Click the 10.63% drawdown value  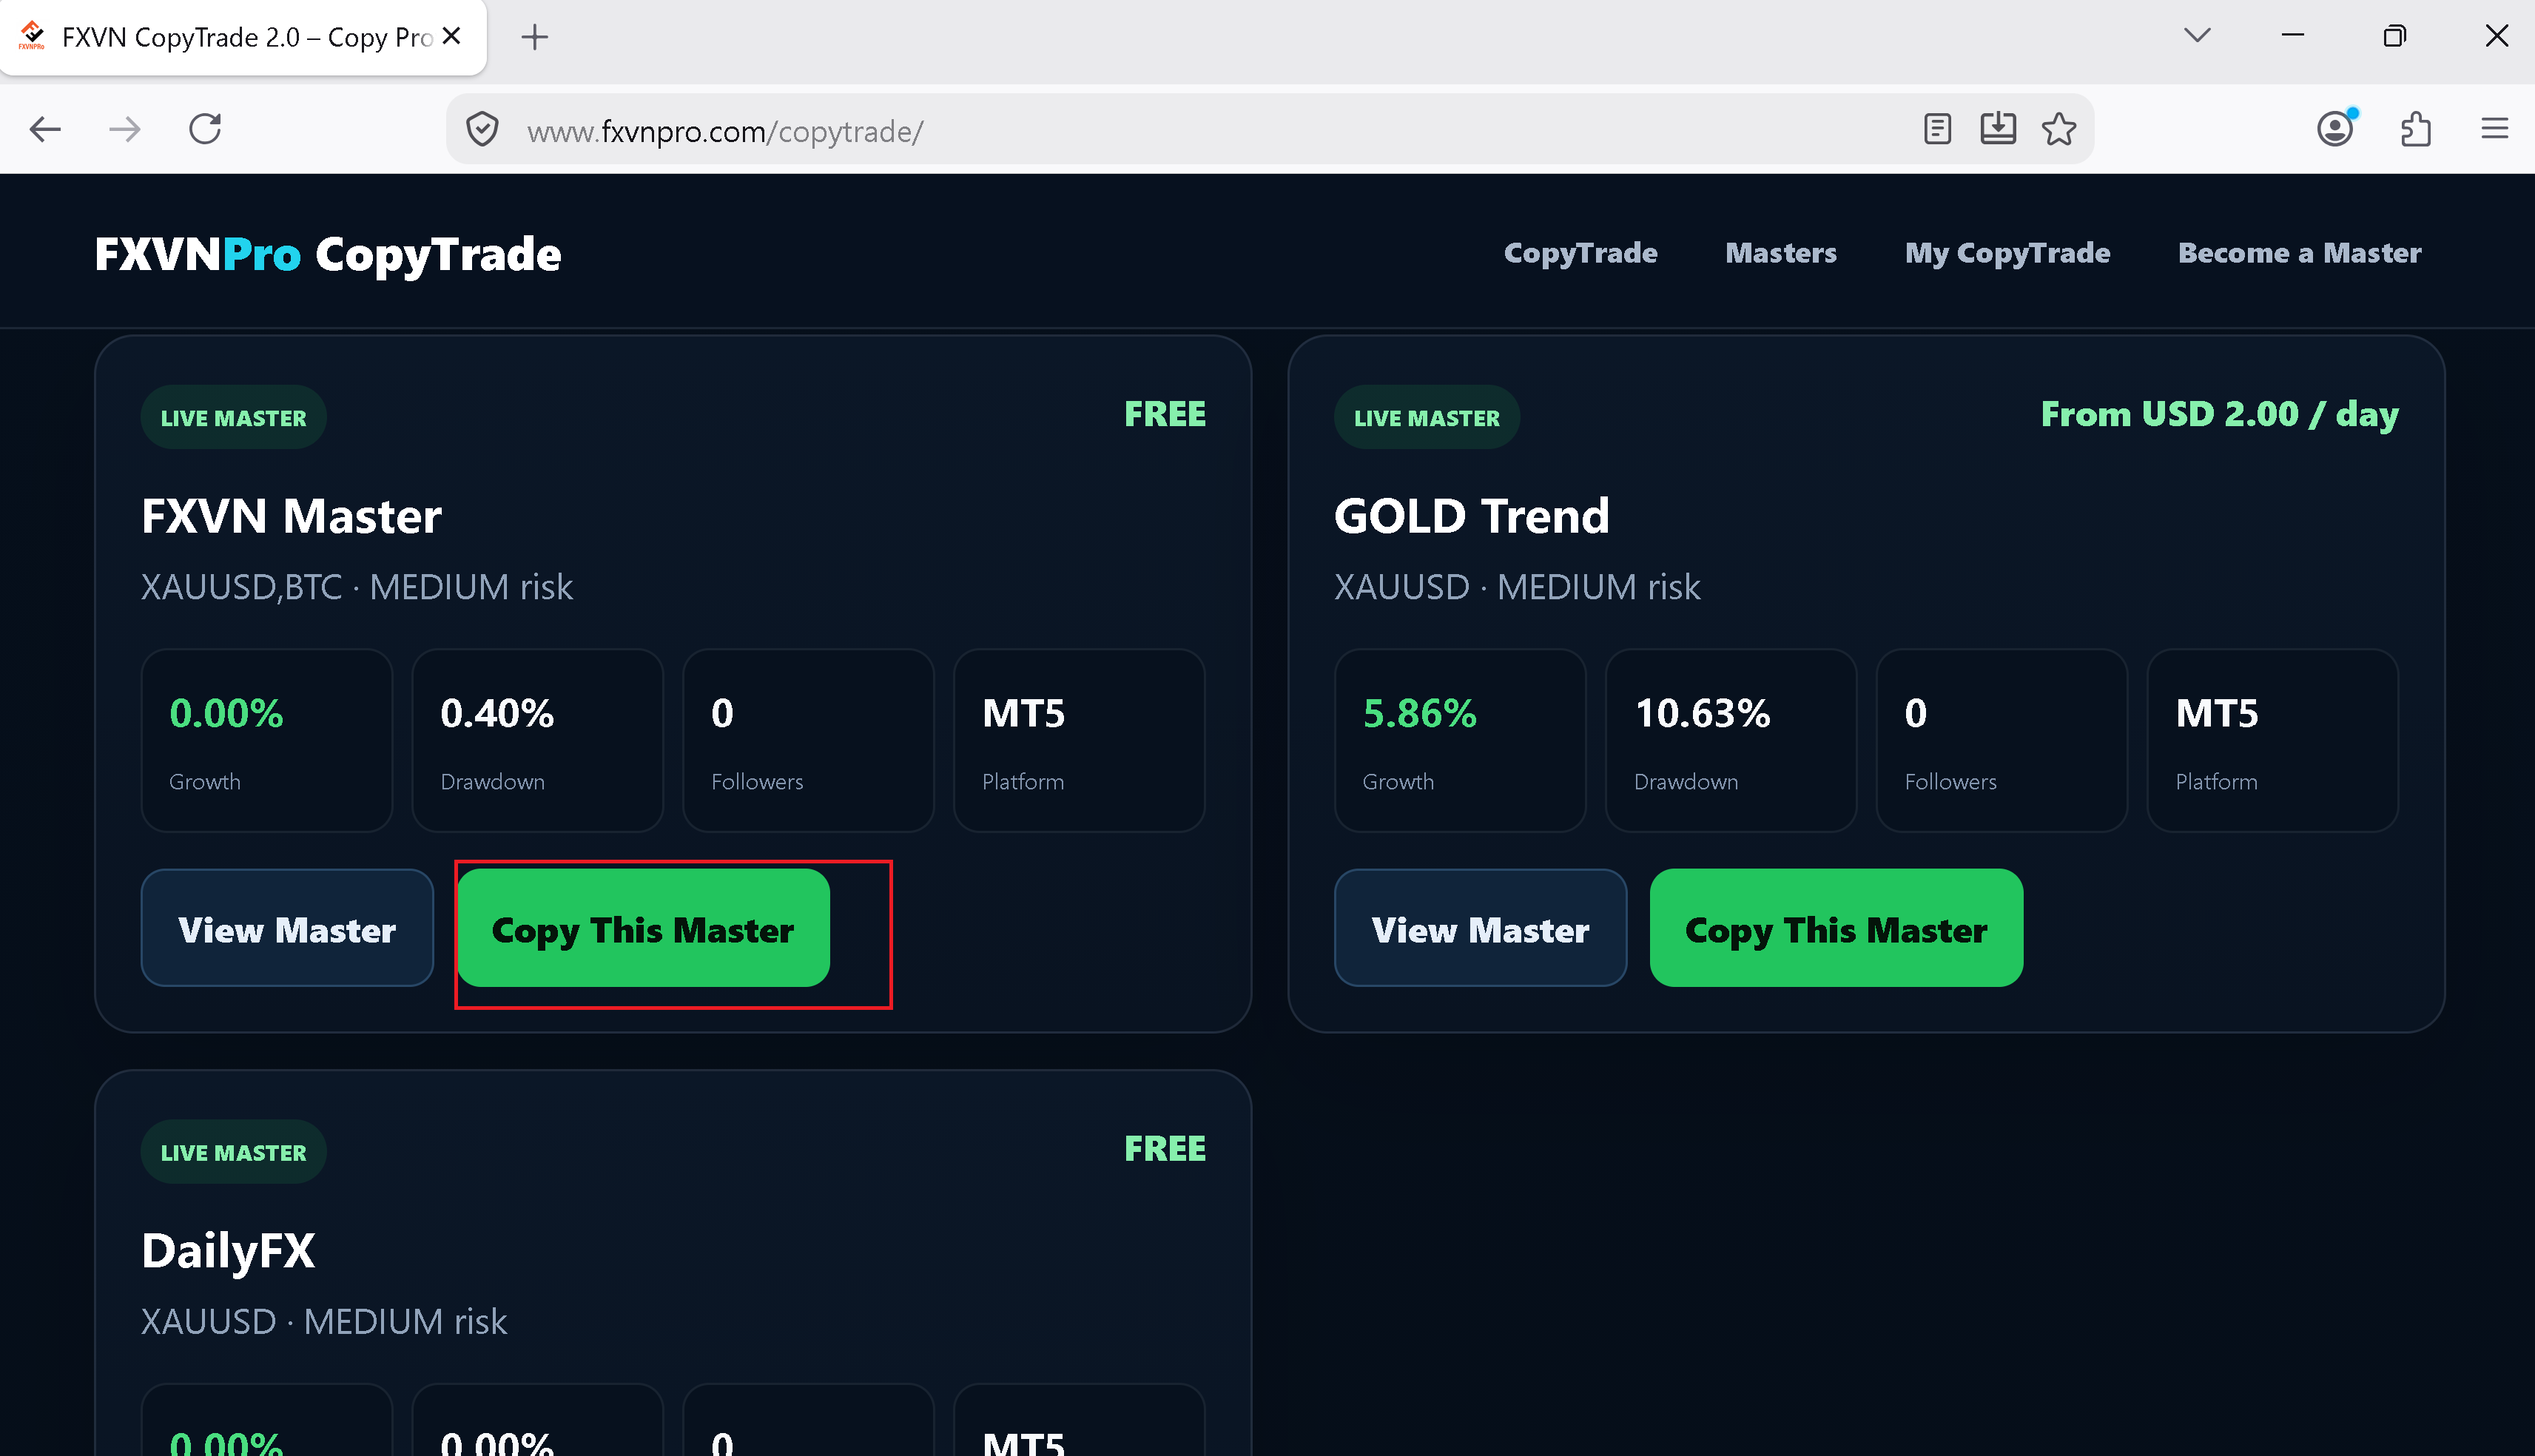(1702, 714)
